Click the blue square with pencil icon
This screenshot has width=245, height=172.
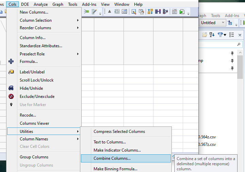click(134, 12)
